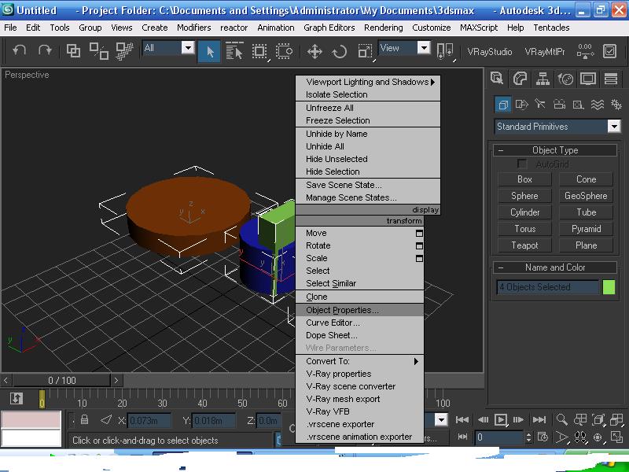
Task: Click the Use Pivot Point Center icon
Action: coord(444,51)
